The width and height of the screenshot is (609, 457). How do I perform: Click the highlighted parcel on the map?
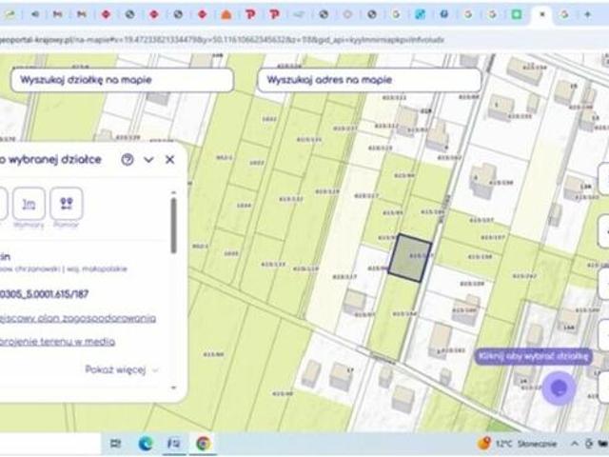pyautogui.click(x=410, y=258)
